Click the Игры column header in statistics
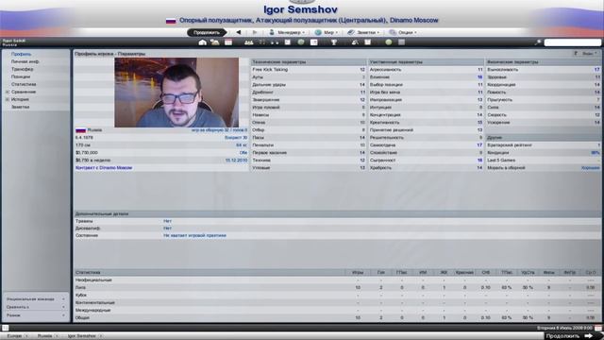 [x=357, y=272]
